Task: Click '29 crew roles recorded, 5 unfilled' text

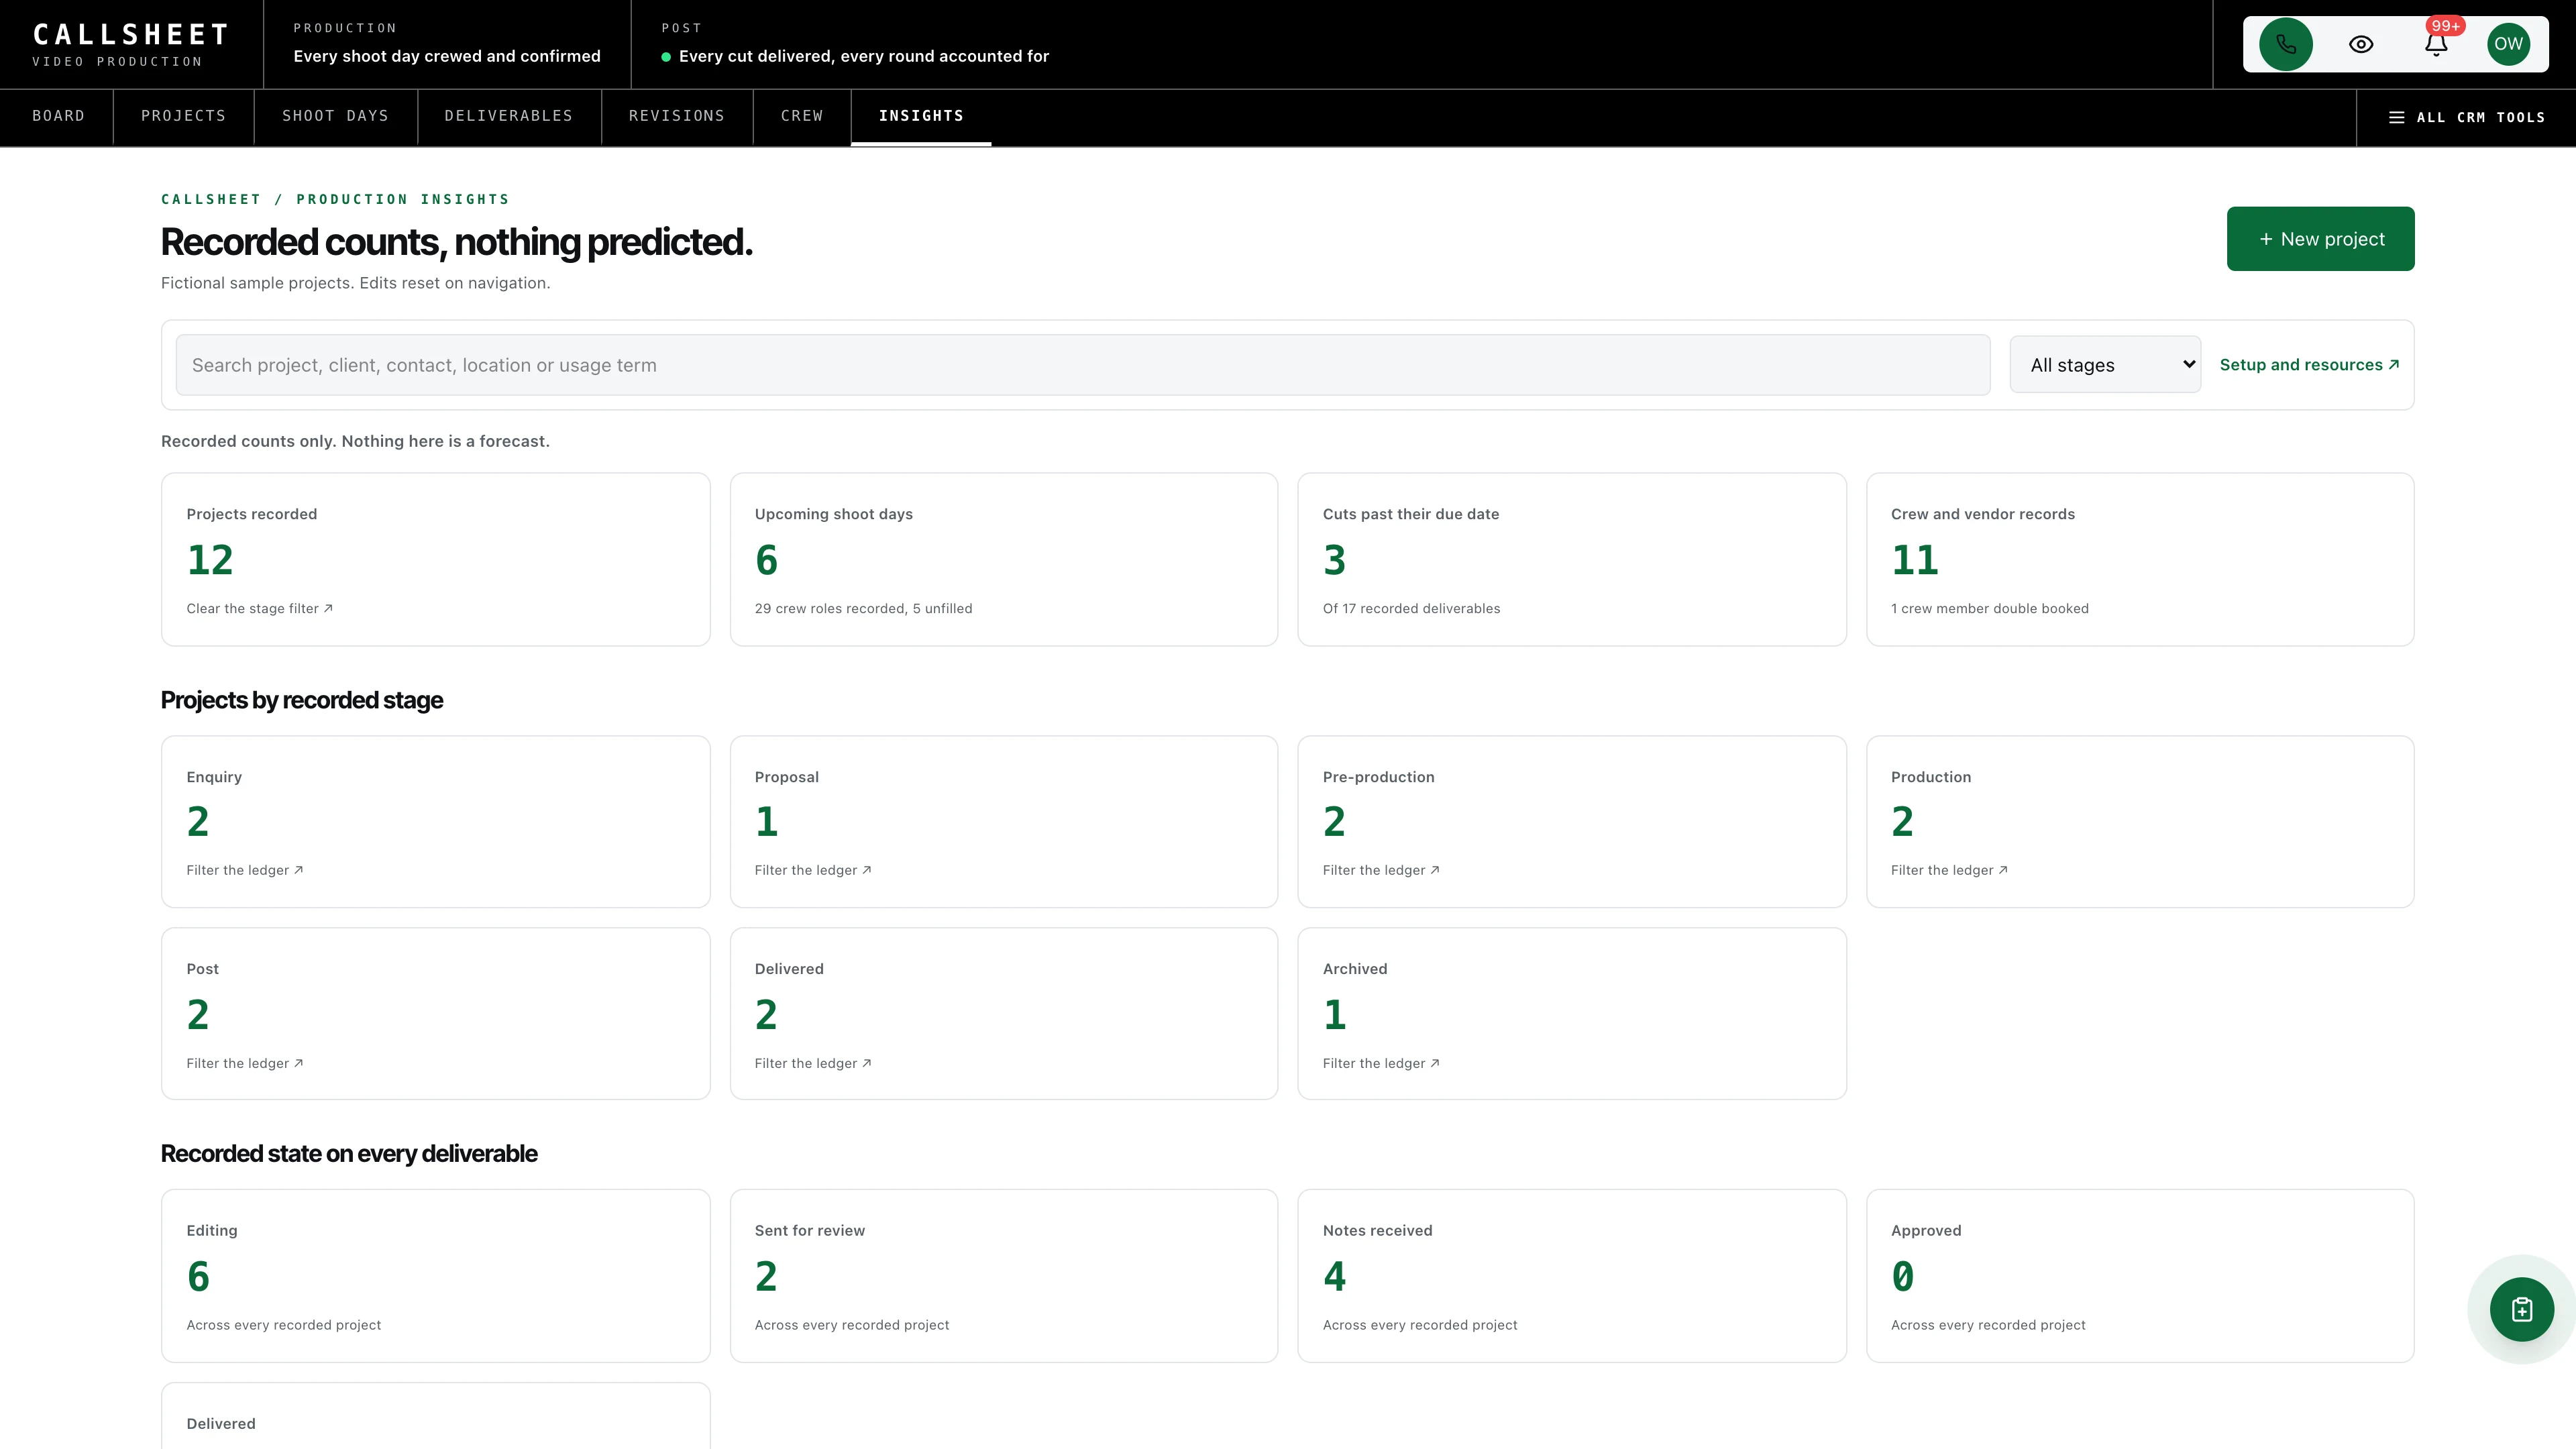Action: point(863,608)
